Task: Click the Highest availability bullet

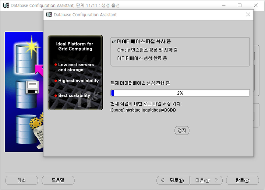Action: [x=77, y=81]
